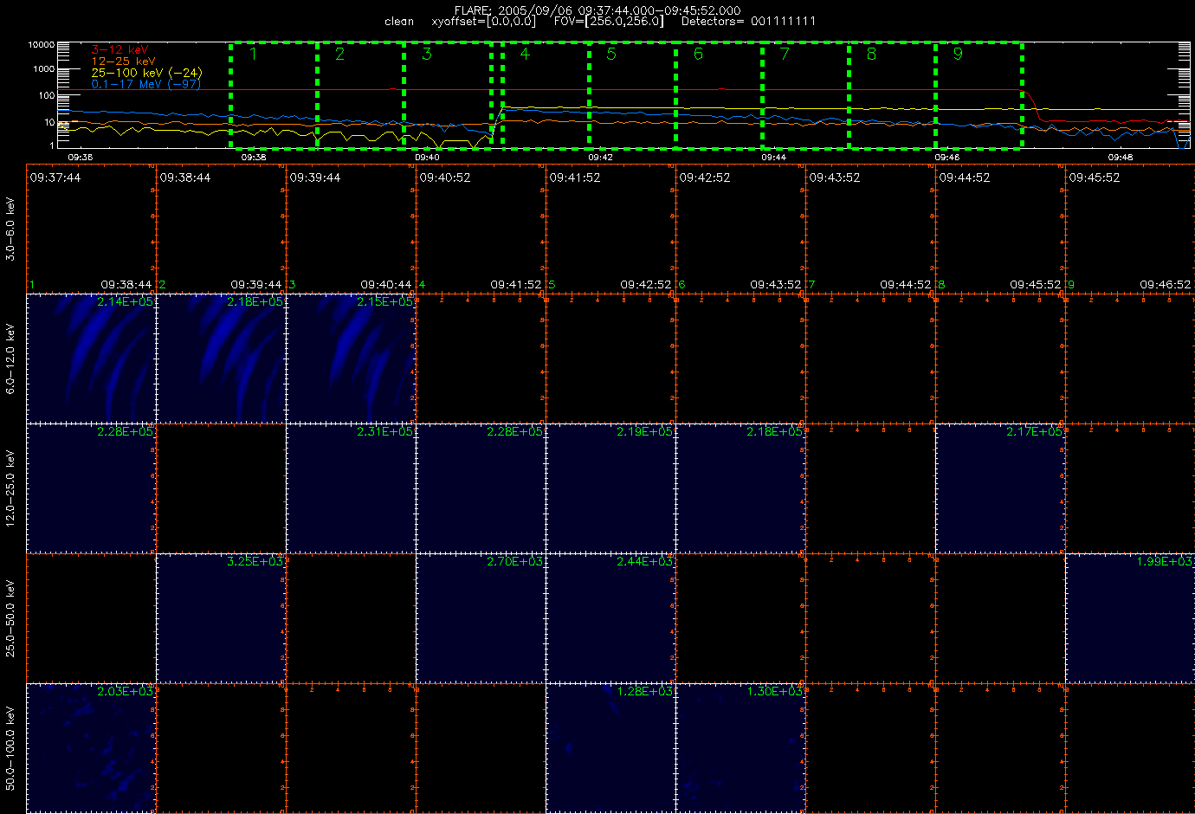Screen dimensions: 1195x814
Task: Open the image panel labeled 2.17E+05
Action: point(1000,488)
